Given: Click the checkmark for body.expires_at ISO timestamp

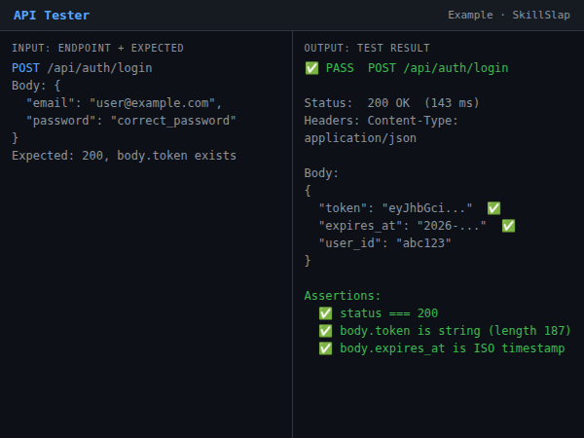Looking at the screenshot, I should pyautogui.click(x=325, y=348).
